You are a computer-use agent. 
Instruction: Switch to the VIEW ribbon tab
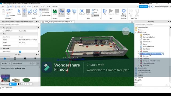click(48, 6)
